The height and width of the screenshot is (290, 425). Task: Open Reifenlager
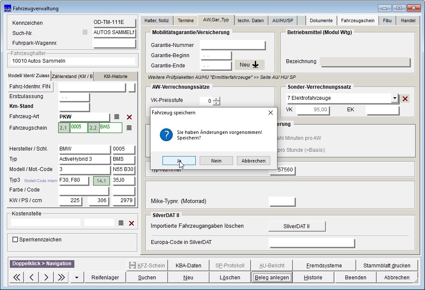pos(105,277)
